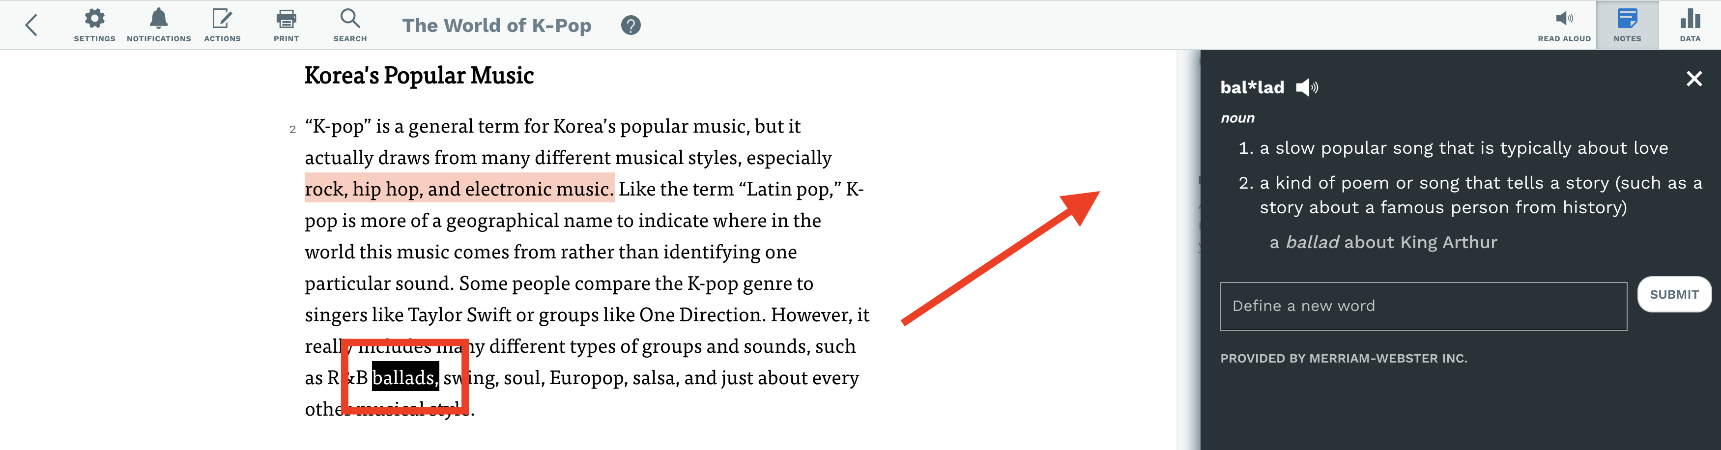This screenshot has width=1721, height=450.
Task: Click the pink highlighted rock, hip hop text
Action: coord(459,189)
